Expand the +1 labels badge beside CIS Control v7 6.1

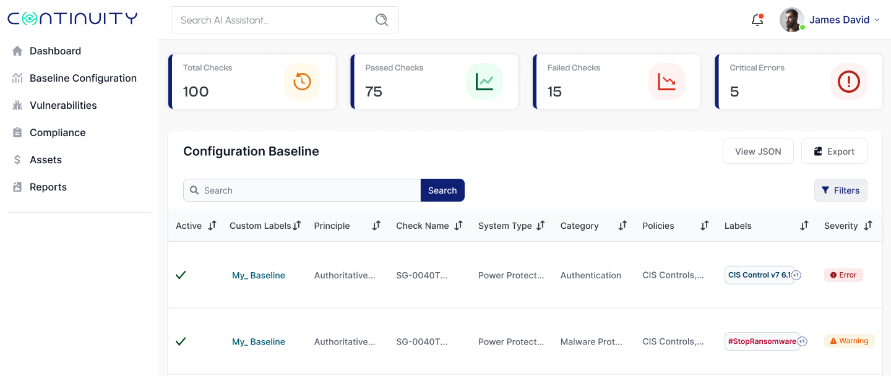(x=796, y=275)
